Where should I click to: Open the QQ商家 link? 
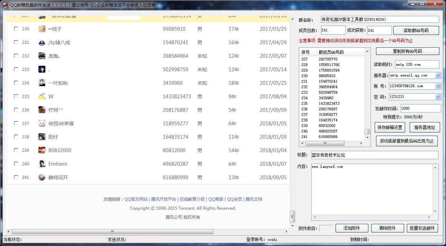(x=215, y=199)
